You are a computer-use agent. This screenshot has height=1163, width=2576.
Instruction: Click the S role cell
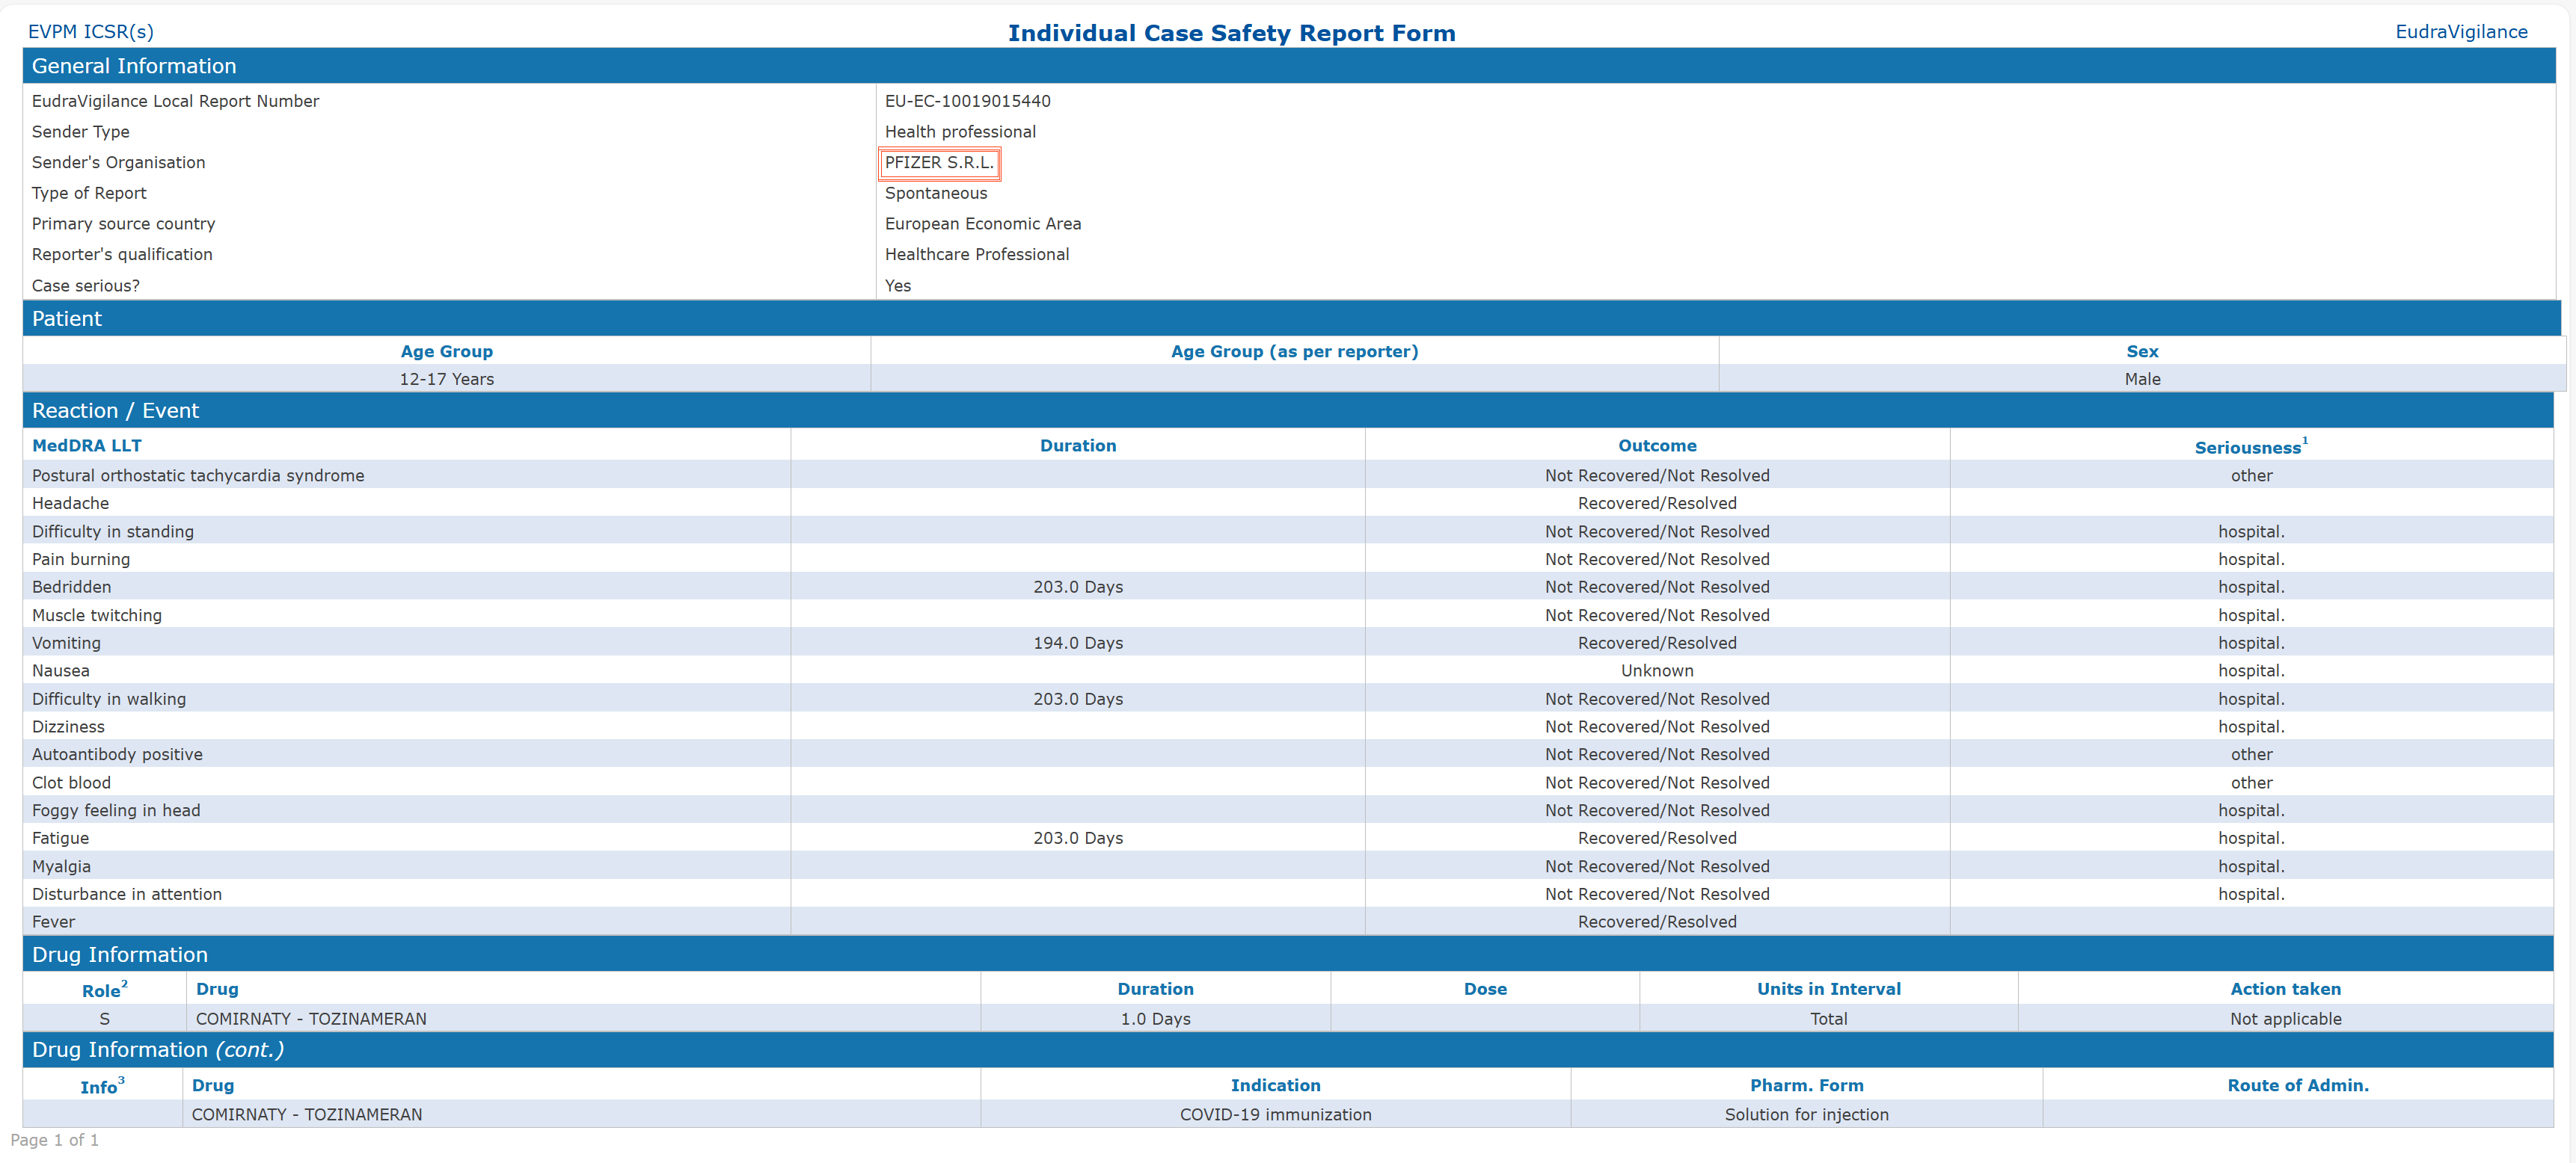[x=104, y=1019]
